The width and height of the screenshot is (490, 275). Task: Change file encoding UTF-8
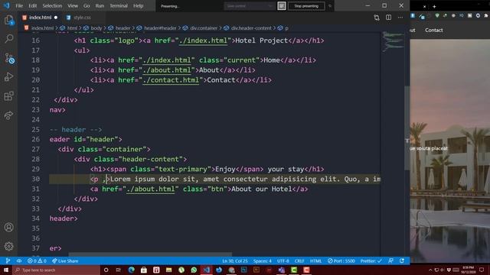(x=283, y=261)
